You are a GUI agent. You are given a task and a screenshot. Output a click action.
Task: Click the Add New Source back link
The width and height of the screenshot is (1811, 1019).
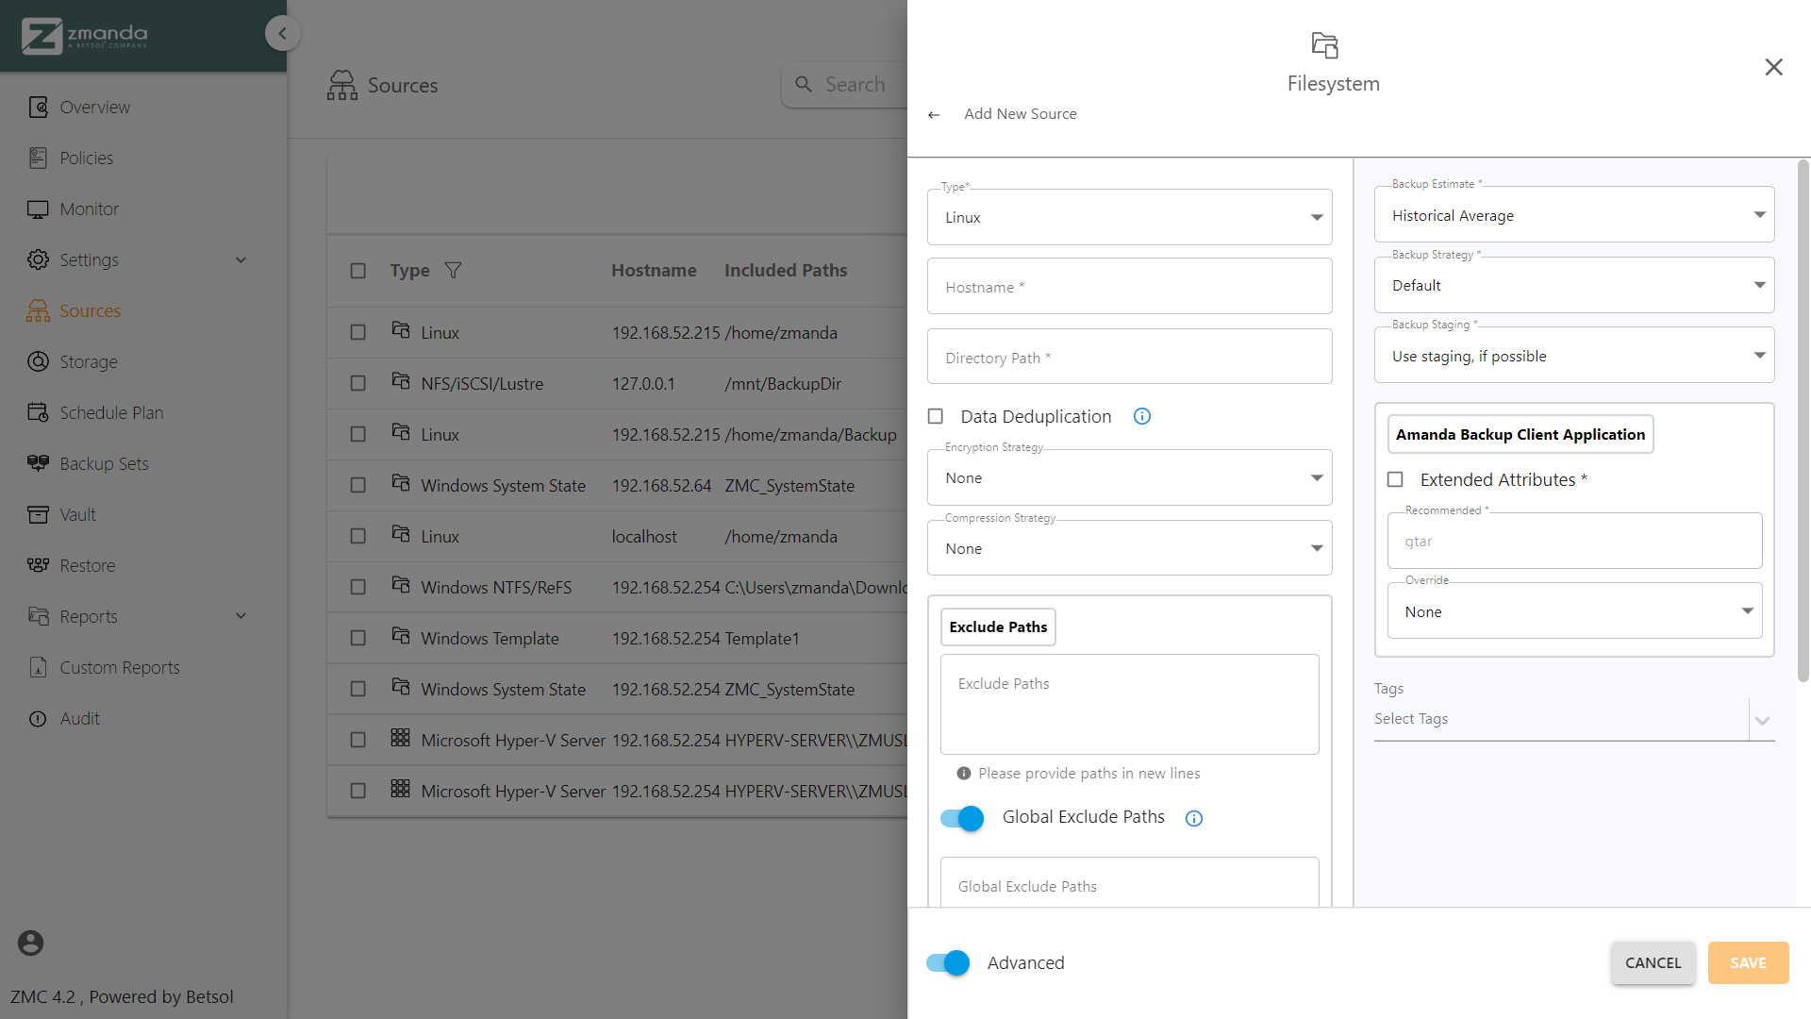click(x=1020, y=113)
